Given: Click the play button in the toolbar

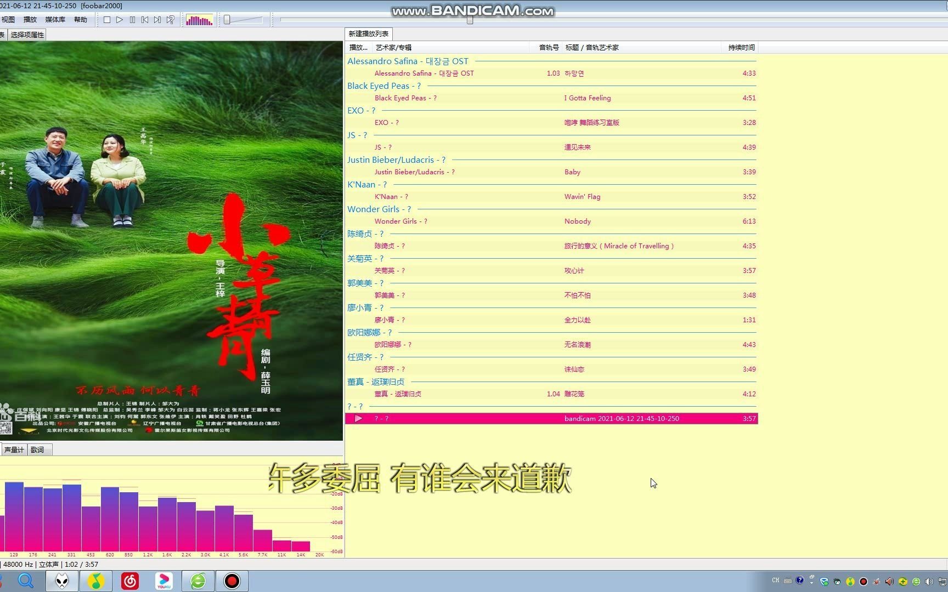Looking at the screenshot, I should coord(120,20).
